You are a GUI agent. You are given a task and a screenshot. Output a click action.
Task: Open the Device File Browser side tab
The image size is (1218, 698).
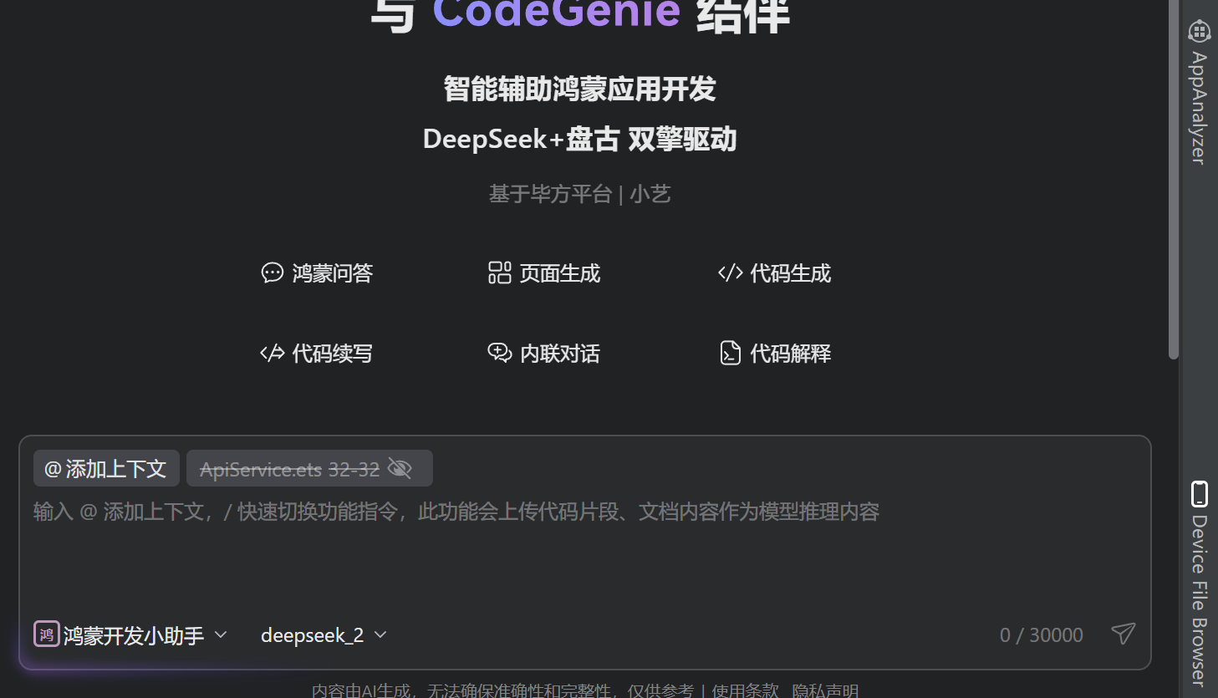pos(1200,583)
